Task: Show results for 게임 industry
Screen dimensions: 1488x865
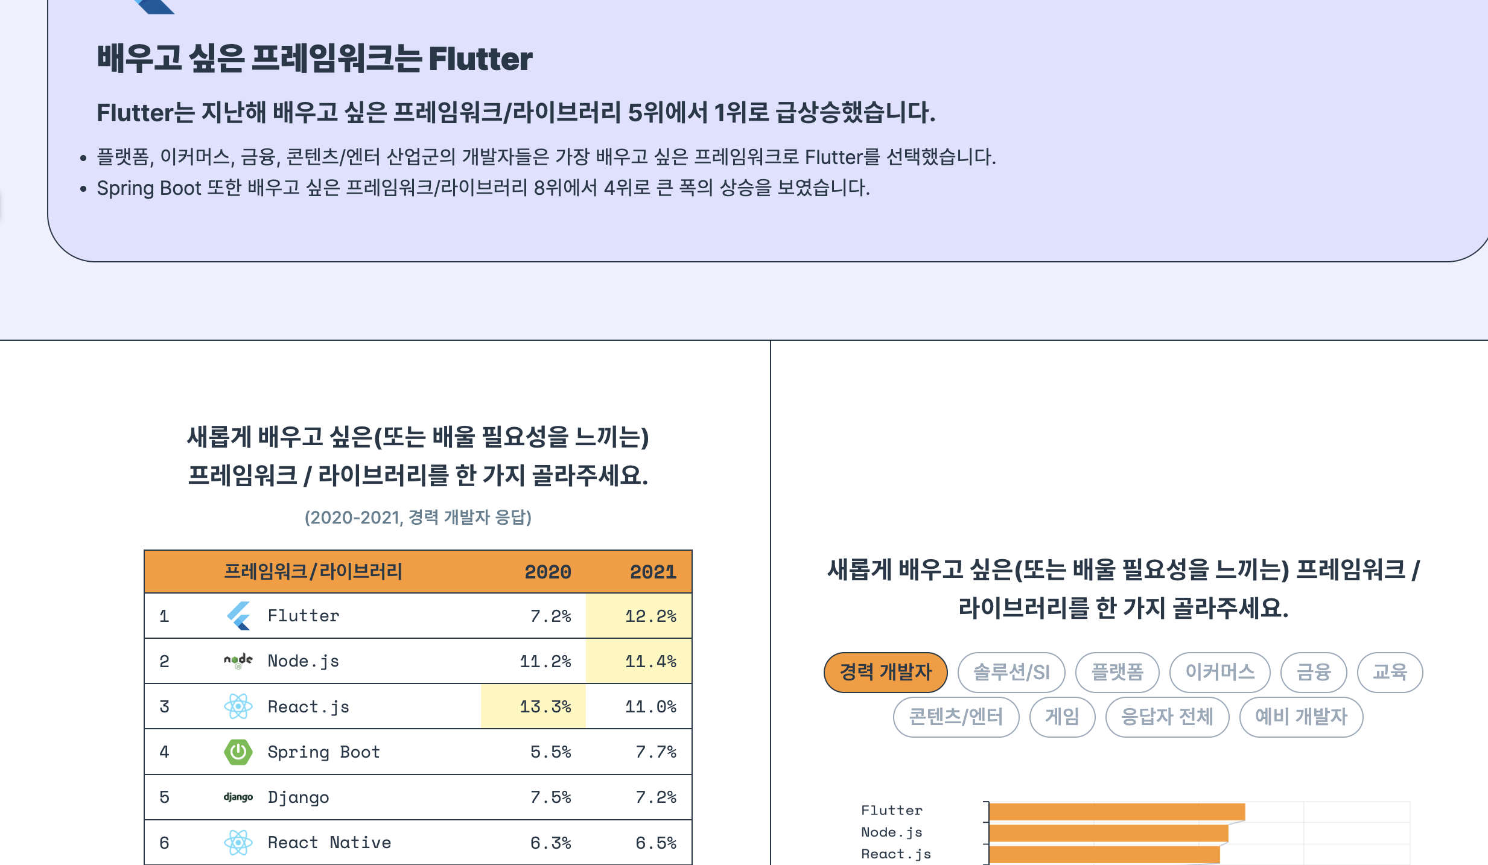Action: pyautogui.click(x=1062, y=717)
